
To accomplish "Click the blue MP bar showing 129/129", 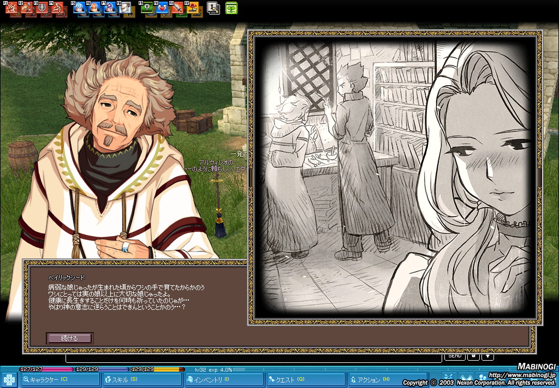I will [102, 369].
